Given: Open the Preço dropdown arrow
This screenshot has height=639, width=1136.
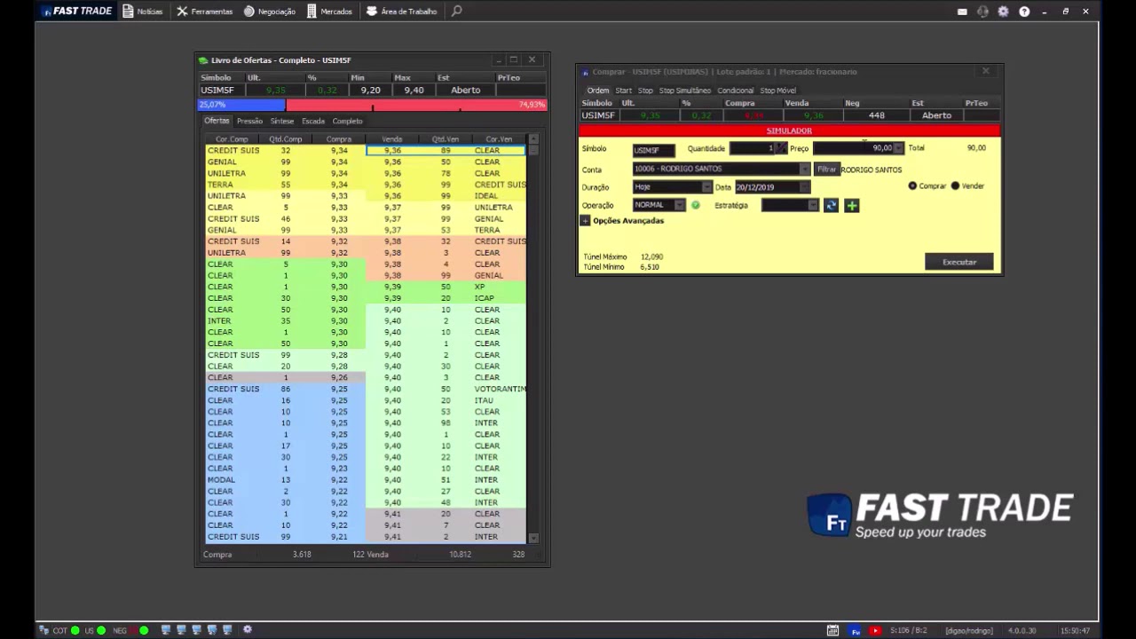Looking at the screenshot, I should [x=898, y=149].
